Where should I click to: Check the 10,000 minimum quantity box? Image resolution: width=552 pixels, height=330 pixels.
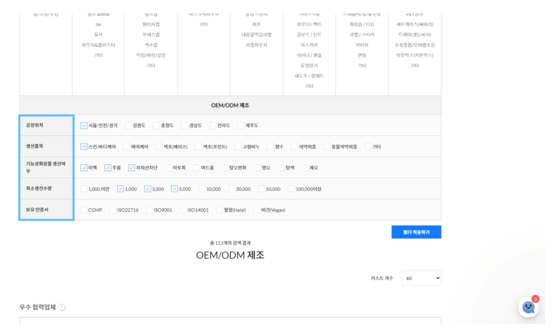coord(202,189)
